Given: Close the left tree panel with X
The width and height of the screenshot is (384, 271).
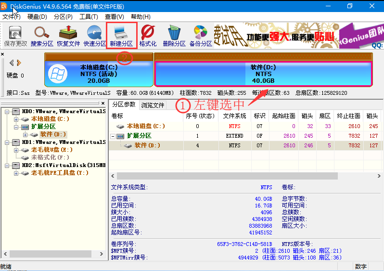Looking at the screenshot, I should click(103, 103).
